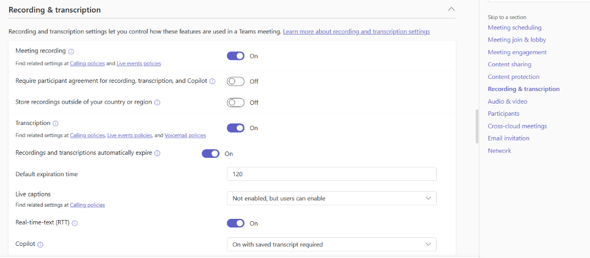
Task: Open Calling policies link under Transcription
Action: pyautogui.click(x=88, y=135)
